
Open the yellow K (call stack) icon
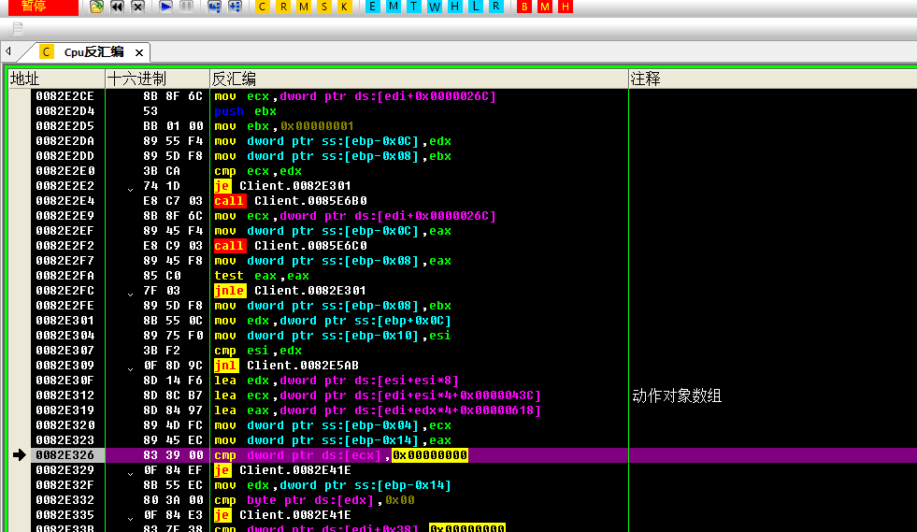[x=345, y=7]
